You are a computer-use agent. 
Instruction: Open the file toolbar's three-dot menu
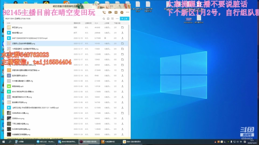tap(117, 19)
